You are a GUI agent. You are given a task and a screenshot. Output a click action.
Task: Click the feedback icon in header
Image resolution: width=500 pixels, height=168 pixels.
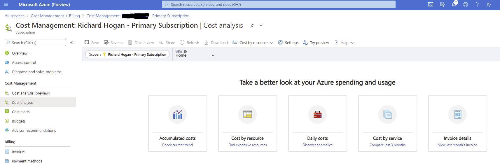(489, 4)
